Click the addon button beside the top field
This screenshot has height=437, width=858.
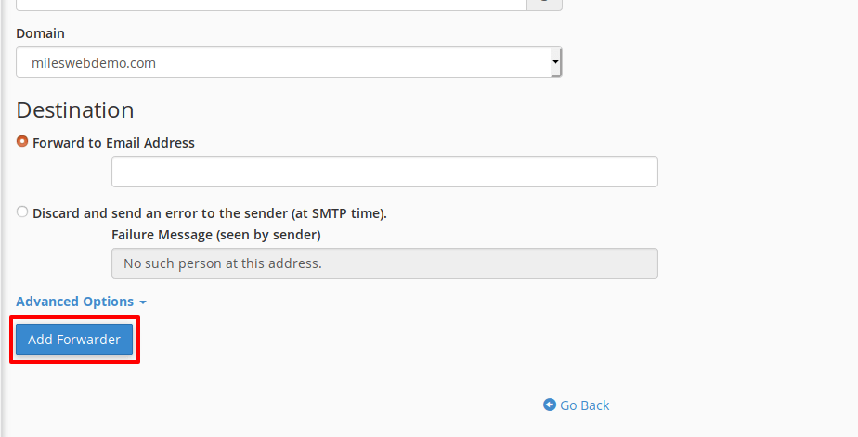pyautogui.click(x=544, y=5)
